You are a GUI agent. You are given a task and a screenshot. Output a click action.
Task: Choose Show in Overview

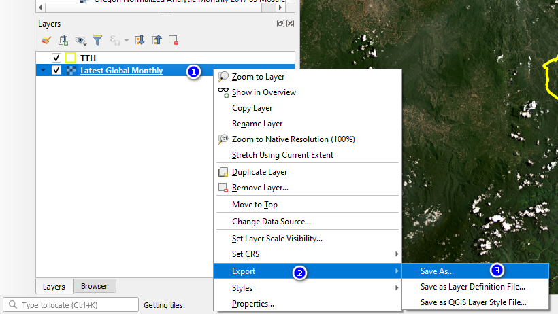pos(308,92)
